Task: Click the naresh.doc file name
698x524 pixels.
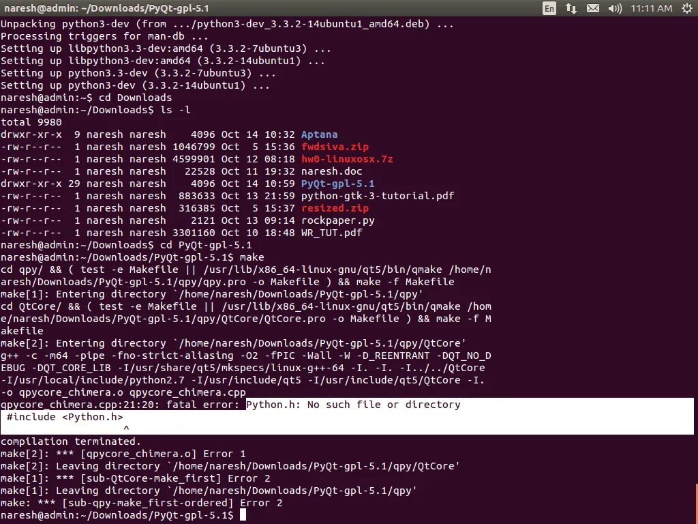Action: (x=332, y=171)
